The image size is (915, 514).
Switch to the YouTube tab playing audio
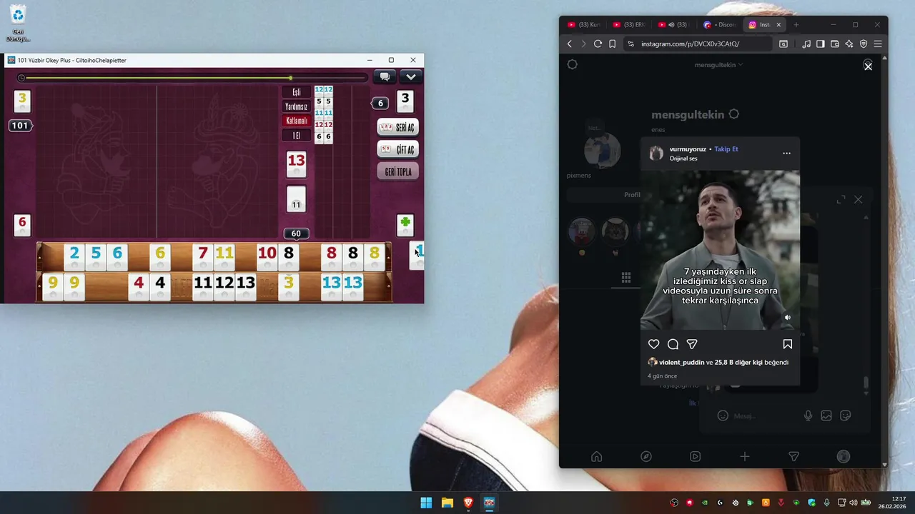[673, 25]
